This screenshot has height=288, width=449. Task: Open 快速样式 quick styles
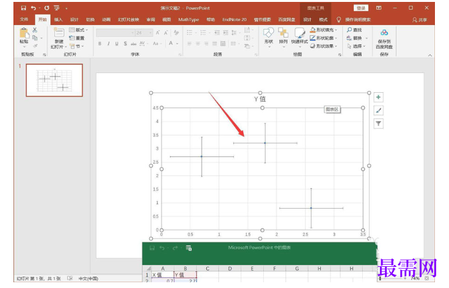click(300, 37)
